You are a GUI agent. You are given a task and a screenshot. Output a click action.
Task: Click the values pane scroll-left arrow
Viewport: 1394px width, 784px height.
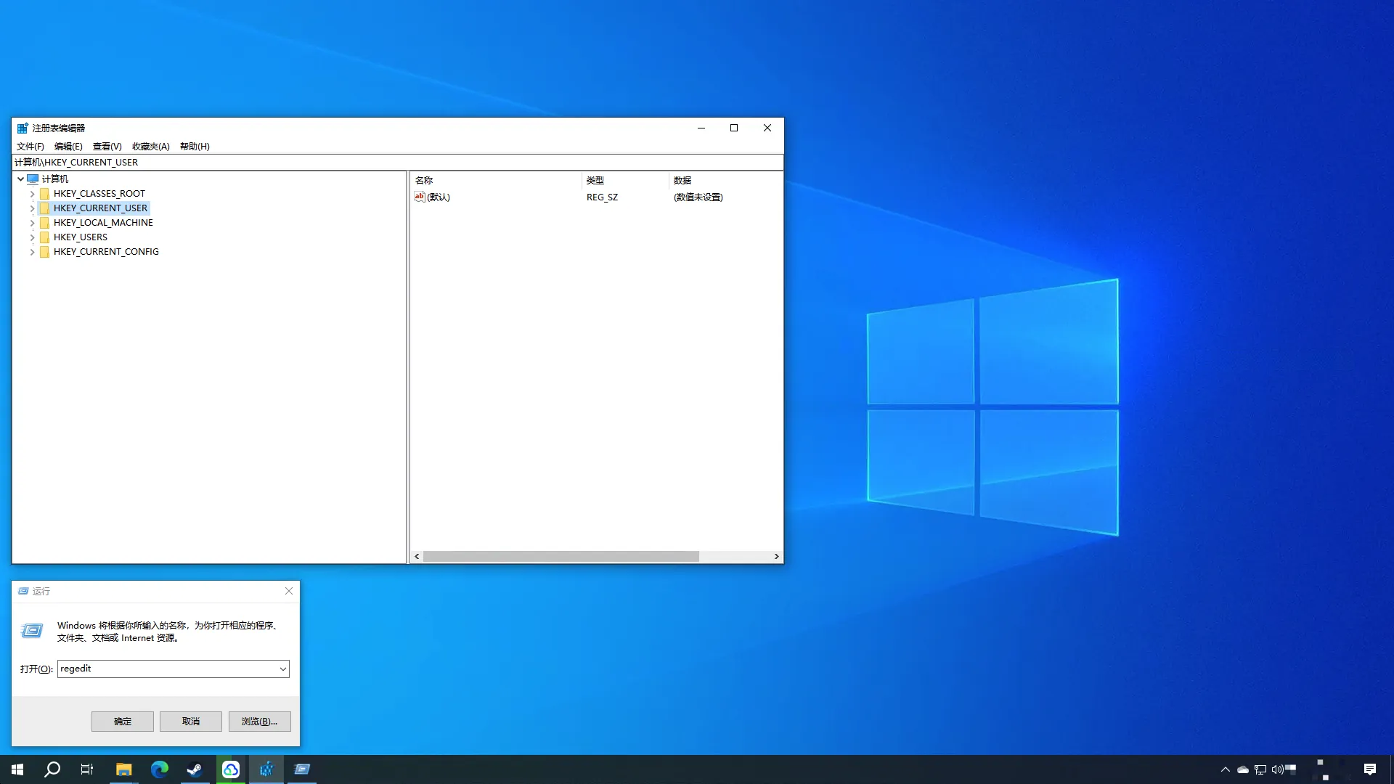click(x=417, y=557)
